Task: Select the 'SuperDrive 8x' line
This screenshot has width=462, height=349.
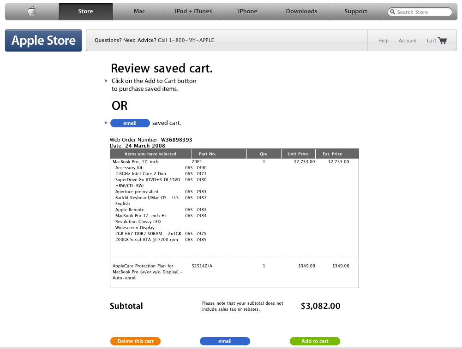Action: [148, 183]
